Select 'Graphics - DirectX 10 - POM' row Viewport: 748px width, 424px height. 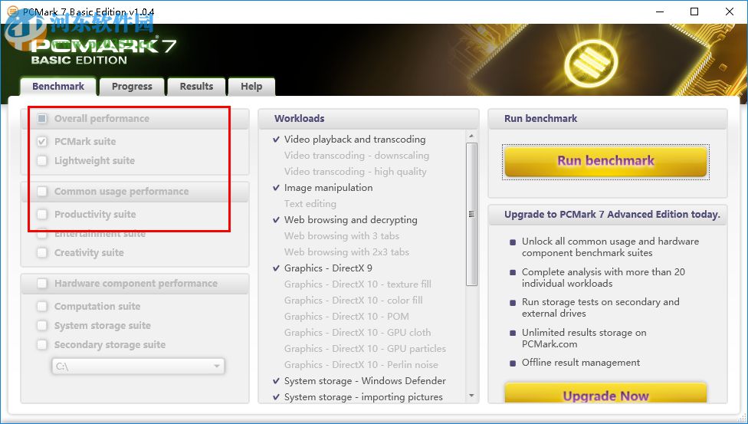click(346, 316)
